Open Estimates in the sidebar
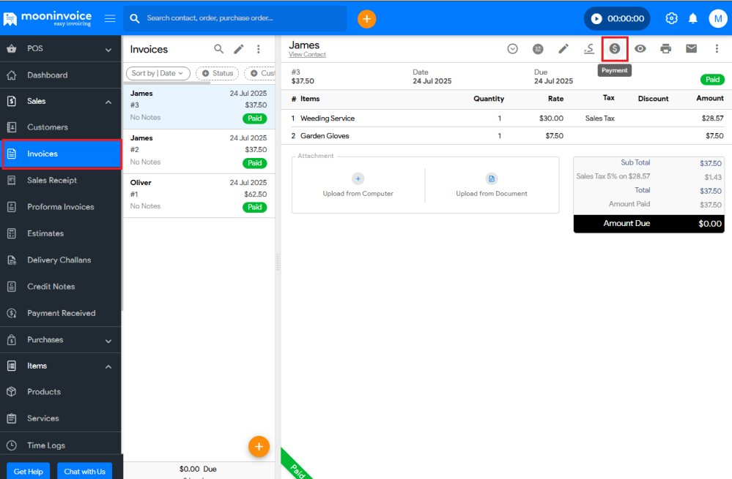The image size is (732, 479). [45, 233]
